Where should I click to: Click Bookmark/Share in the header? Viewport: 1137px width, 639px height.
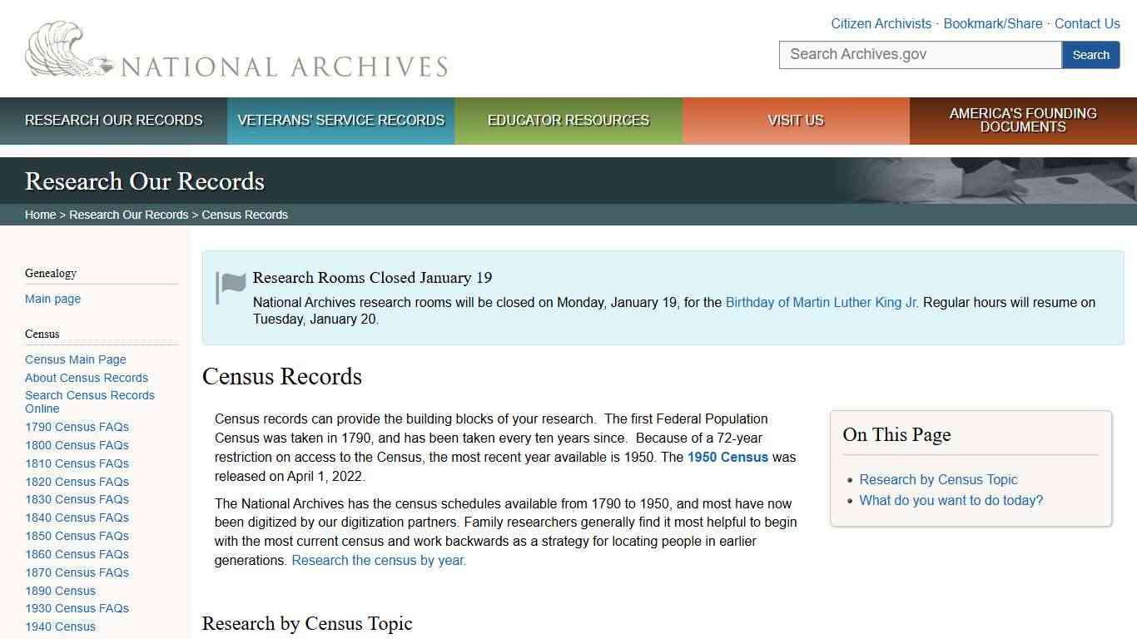pos(993,23)
